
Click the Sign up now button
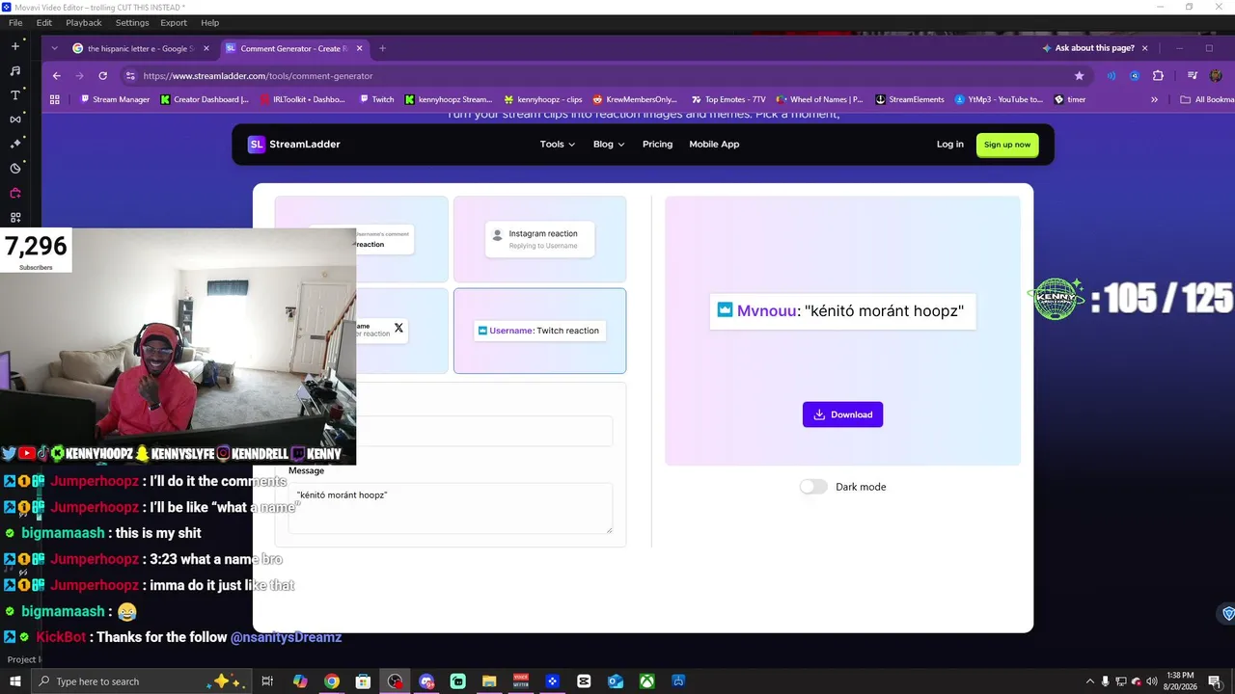point(1007,145)
